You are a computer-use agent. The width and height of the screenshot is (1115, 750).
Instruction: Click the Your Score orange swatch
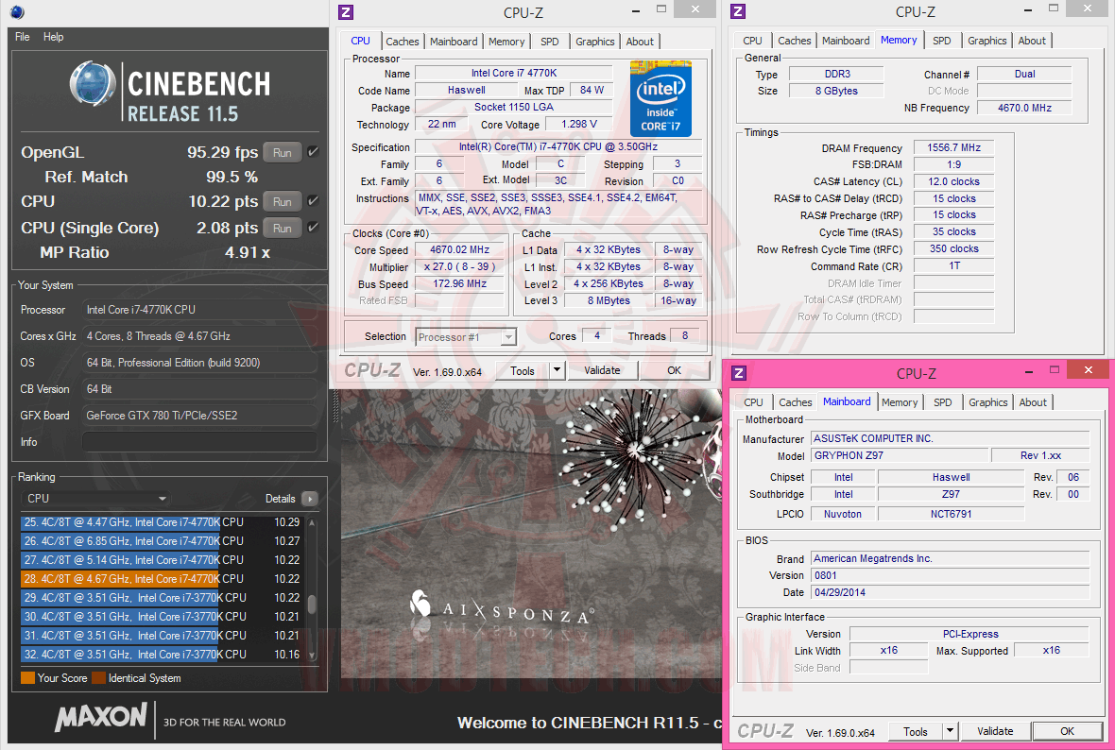pyautogui.click(x=27, y=678)
